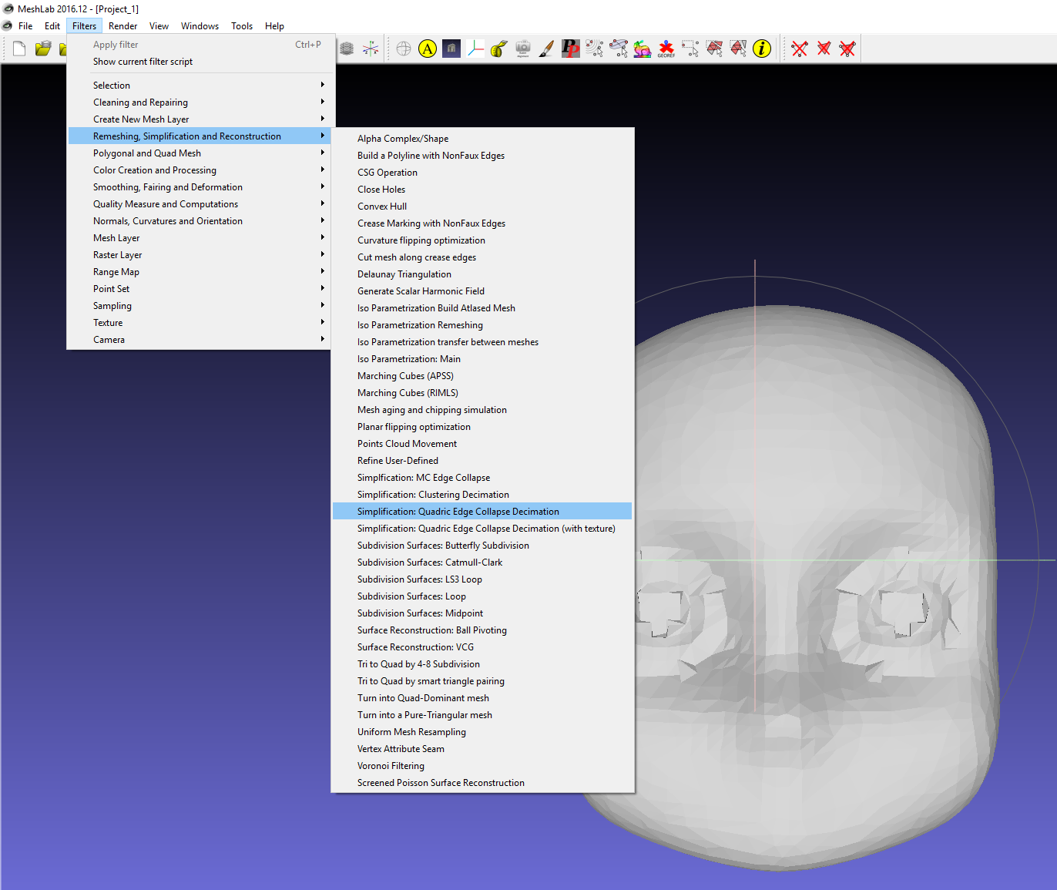
Task: Choose Voronoi Filtering
Action: 482,766
